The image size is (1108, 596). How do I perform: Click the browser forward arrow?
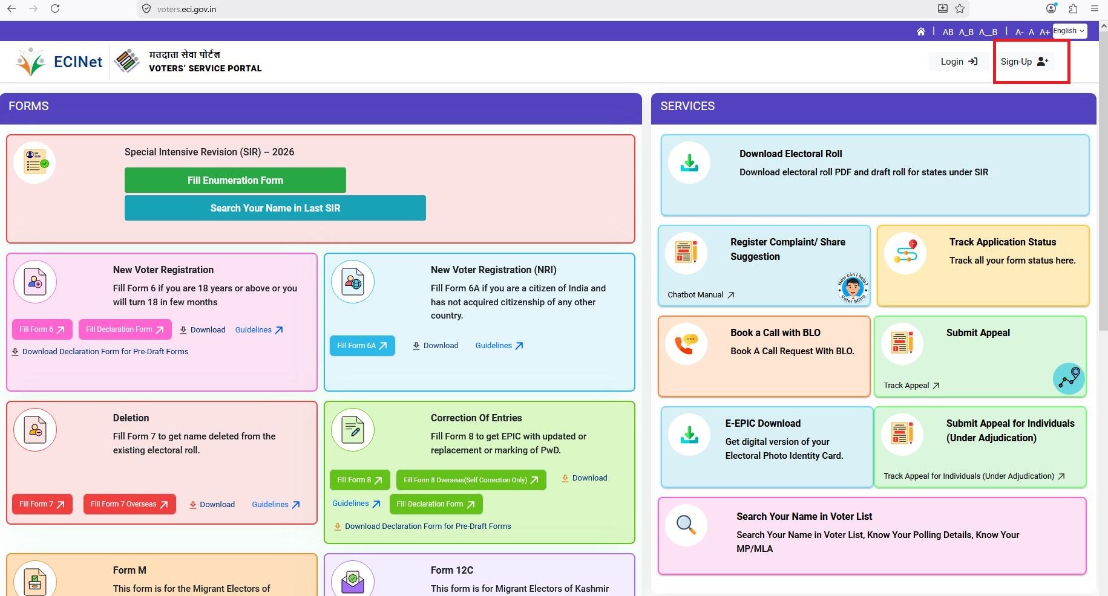33,9
